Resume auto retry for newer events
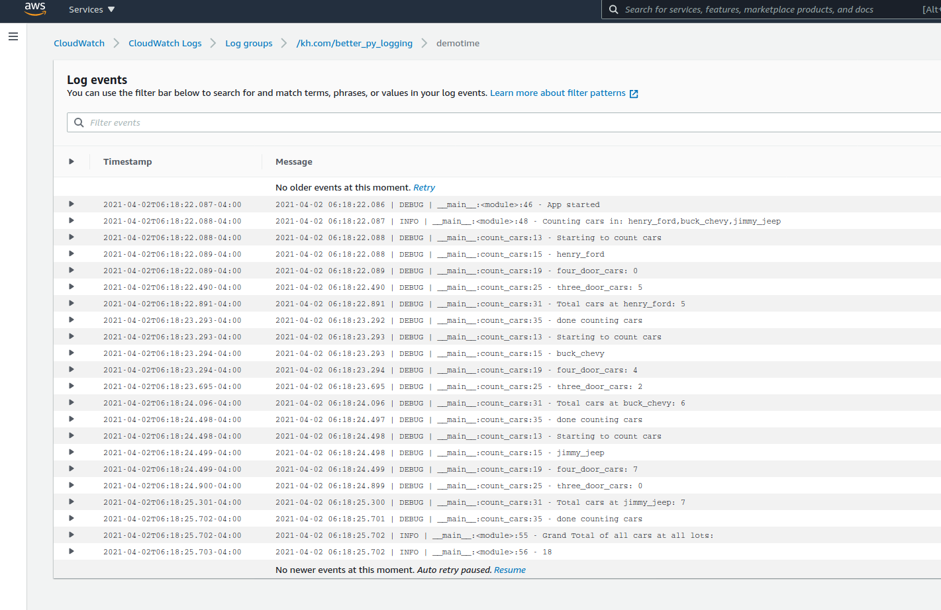This screenshot has height=610, width=941. click(x=509, y=570)
